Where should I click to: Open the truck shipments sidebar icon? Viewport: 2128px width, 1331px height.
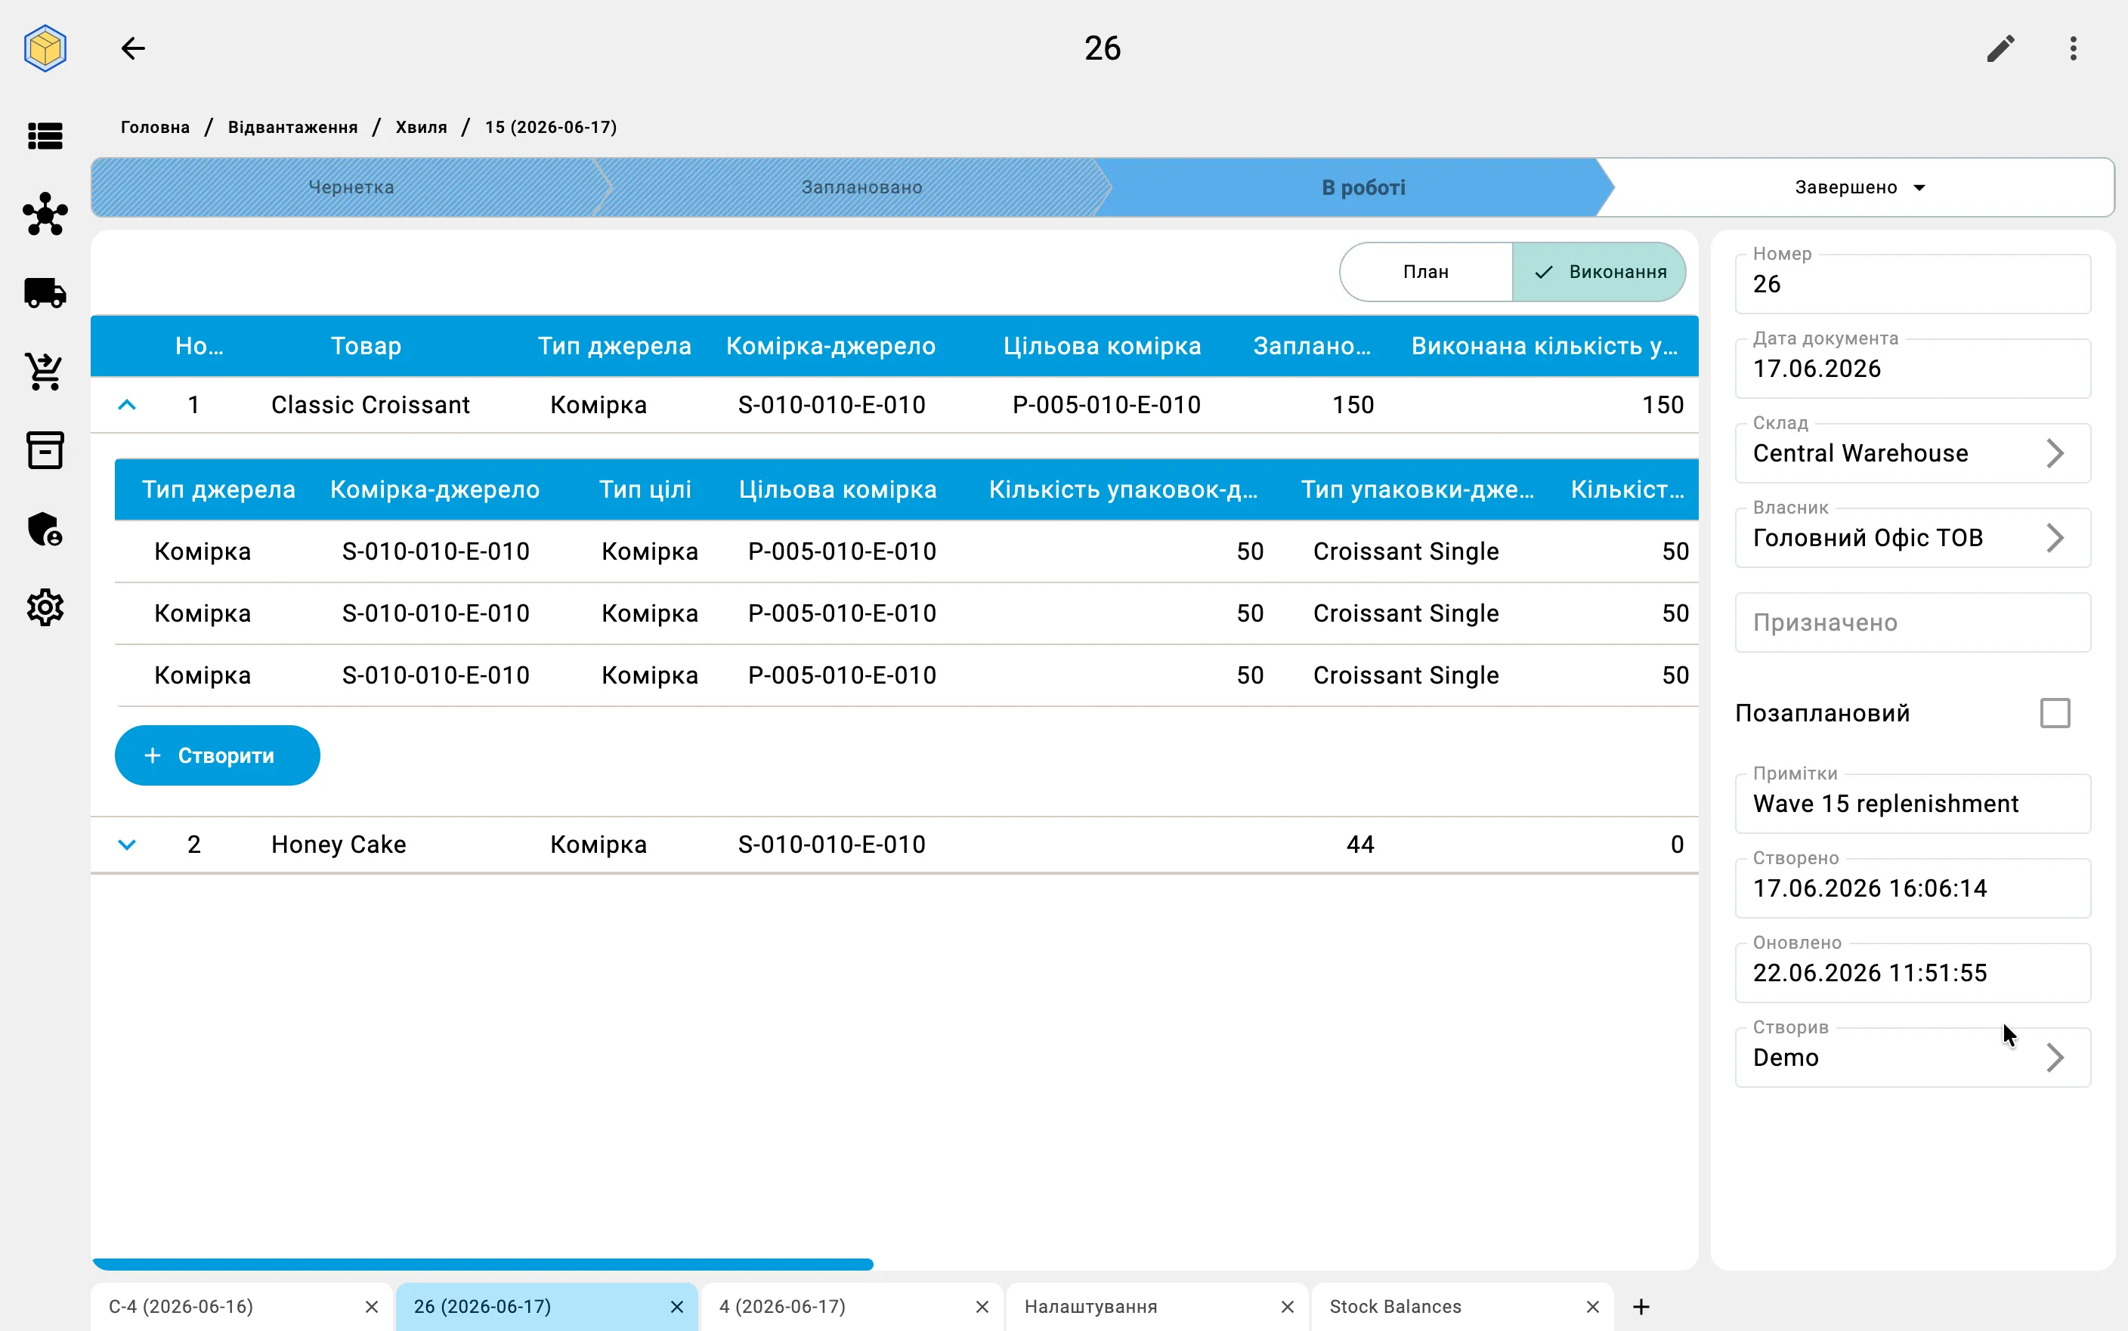(x=45, y=293)
